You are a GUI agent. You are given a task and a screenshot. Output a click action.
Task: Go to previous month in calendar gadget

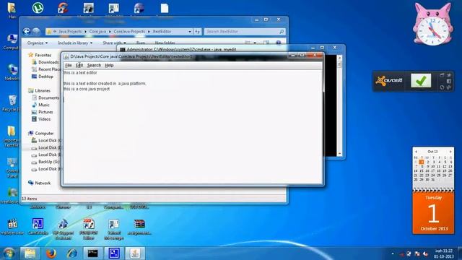(416, 152)
